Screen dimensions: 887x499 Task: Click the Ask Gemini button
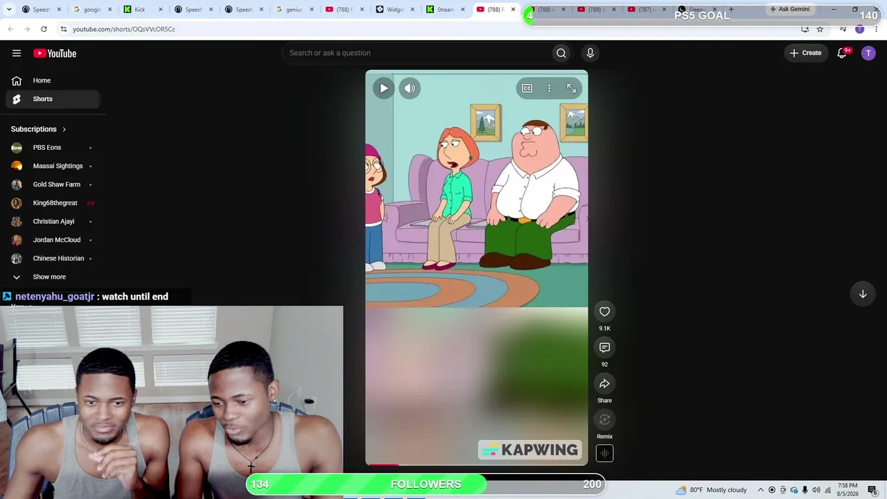pos(790,10)
